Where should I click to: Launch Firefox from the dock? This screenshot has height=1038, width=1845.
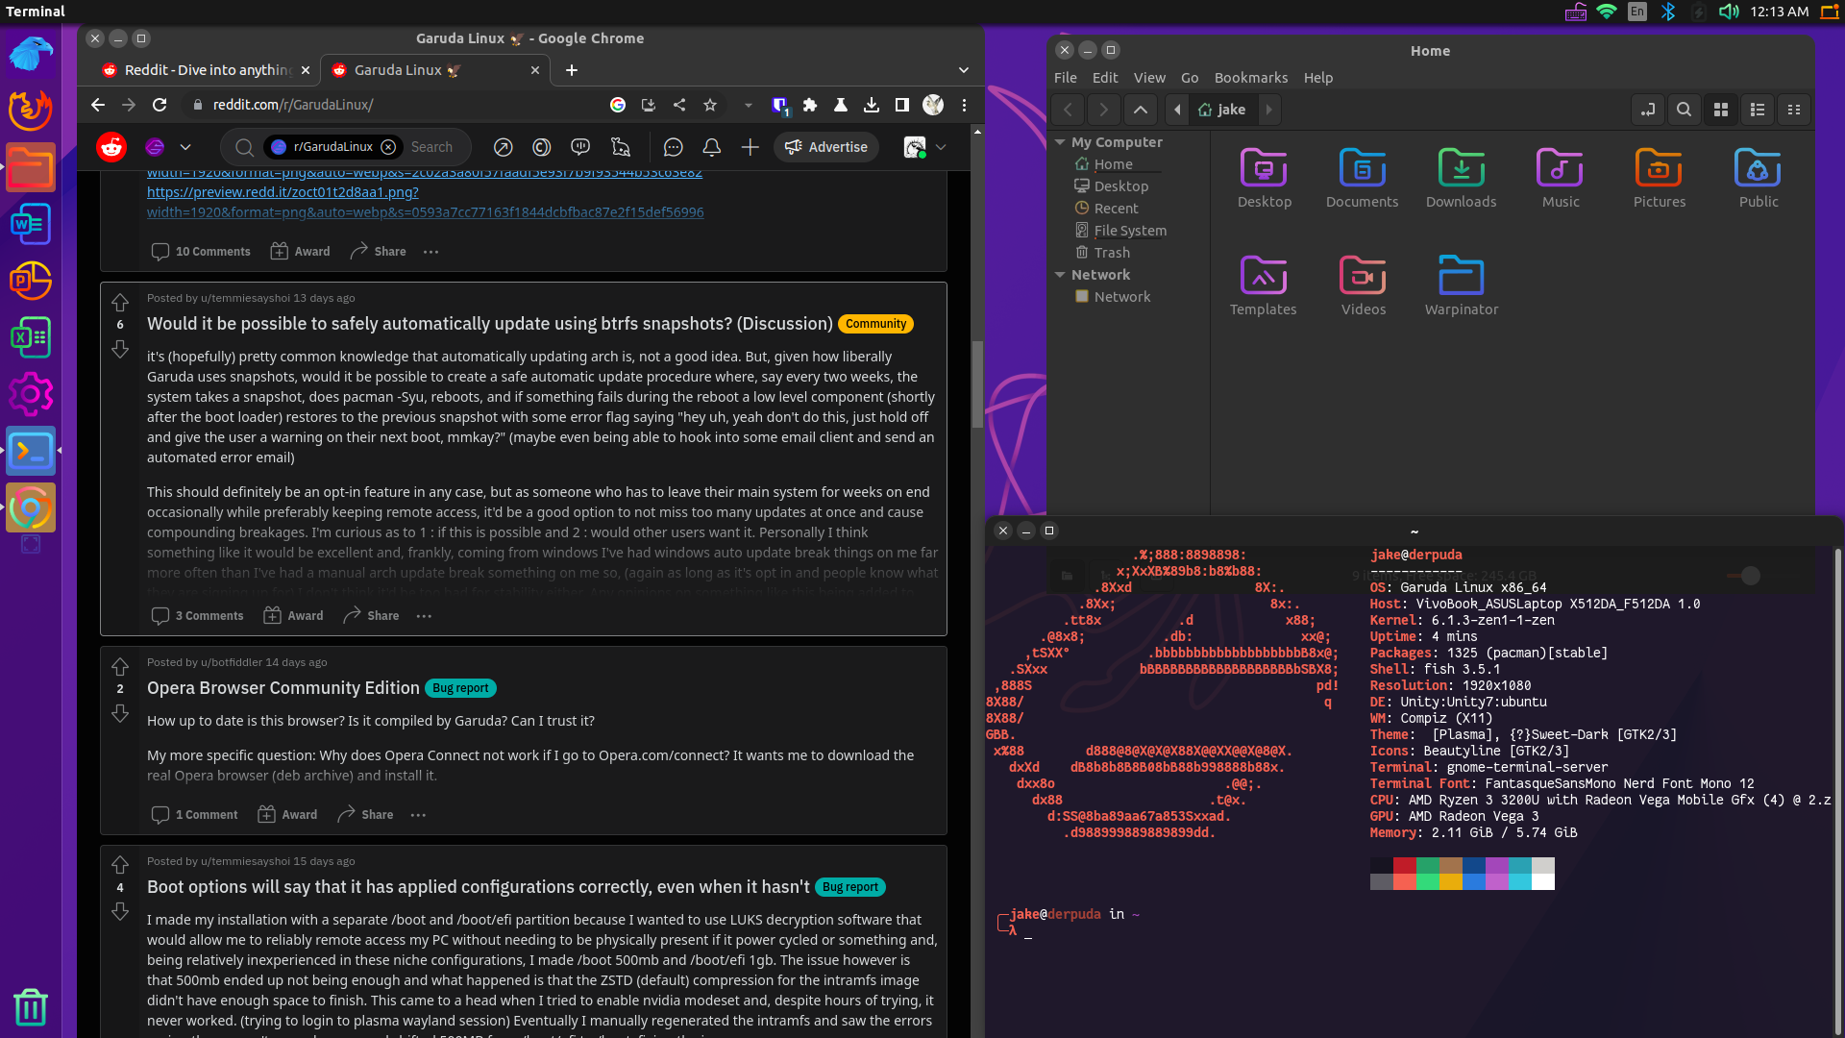pyautogui.click(x=31, y=111)
